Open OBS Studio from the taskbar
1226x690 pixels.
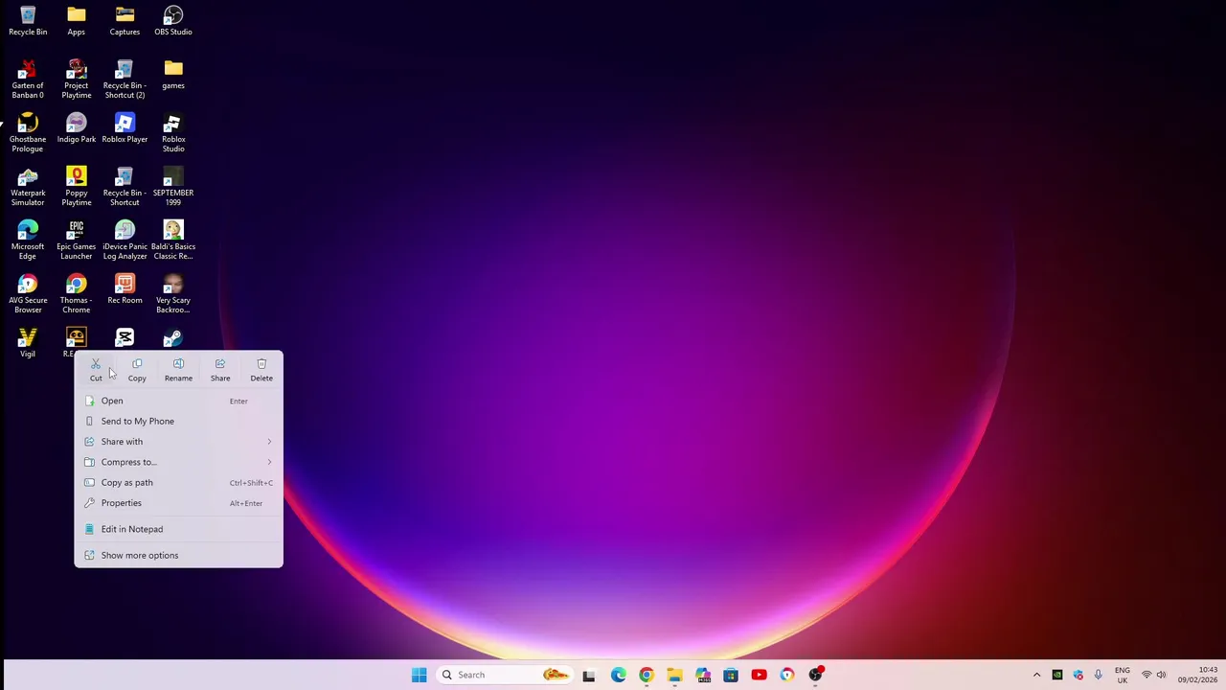click(x=815, y=675)
